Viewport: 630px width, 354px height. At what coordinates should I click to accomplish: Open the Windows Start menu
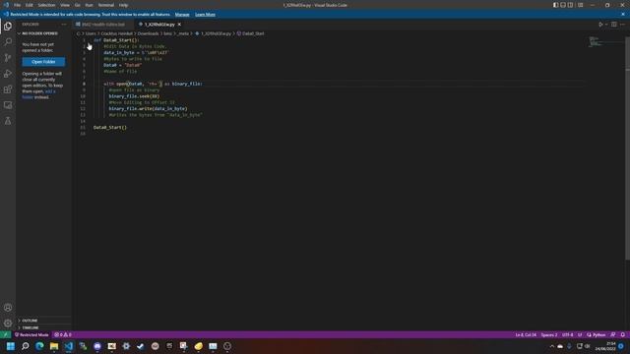[11, 346]
